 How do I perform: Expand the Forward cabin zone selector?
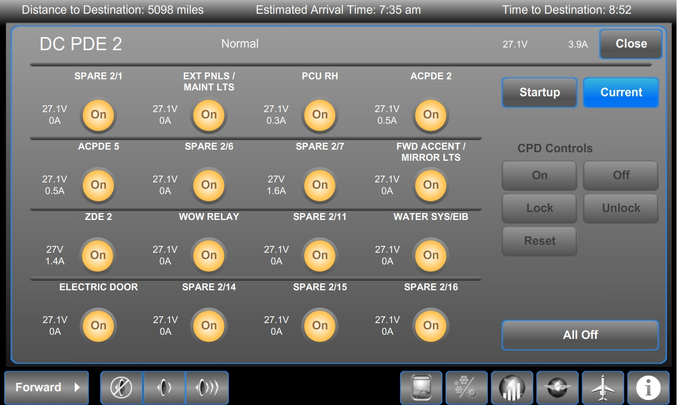tap(48, 388)
